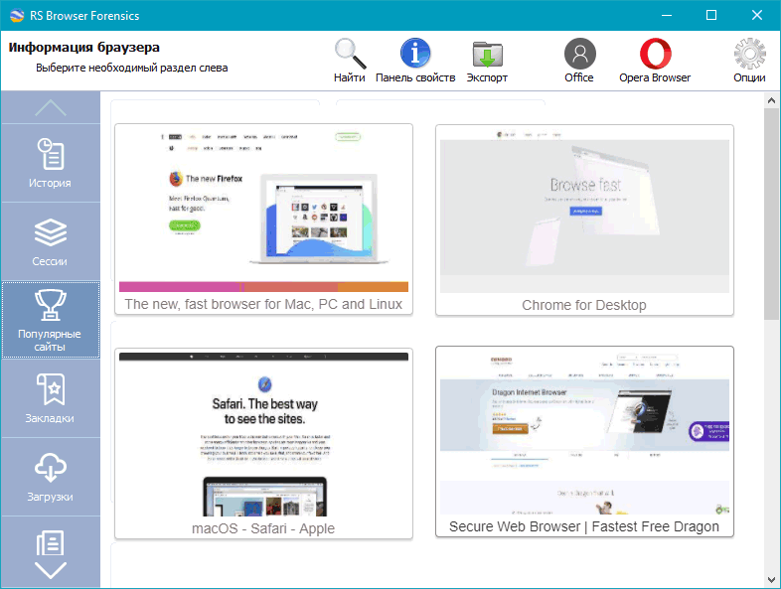
Task: Click the 'macOS - Safari - Apple' caption
Action: (263, 528)
